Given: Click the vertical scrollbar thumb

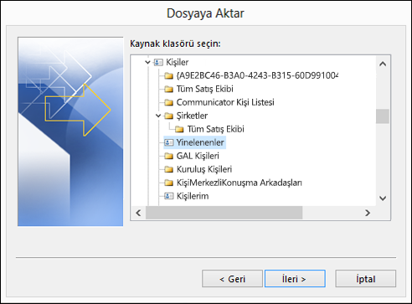Looking at the screenshot, I should point(383,116).
